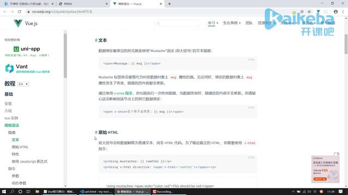Jump to 使用 JavaScript 表达式 in sidebar
The height and width of the screenshot is (195, 348).
[x=29, y=161]
